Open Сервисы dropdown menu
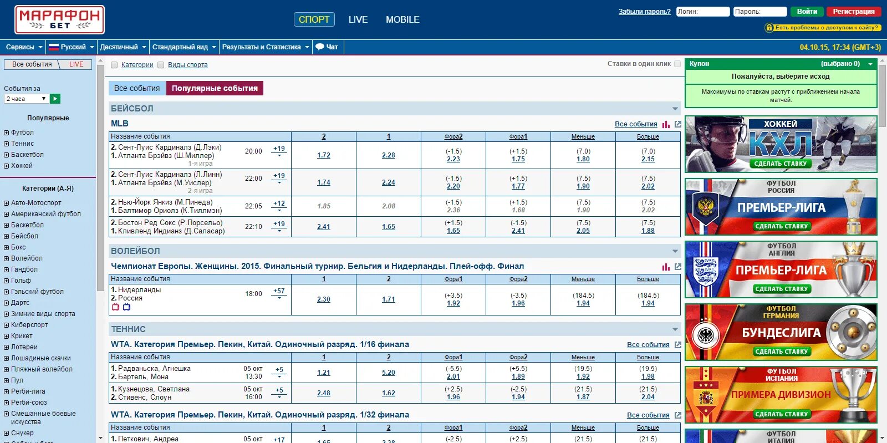 [24, 47]
